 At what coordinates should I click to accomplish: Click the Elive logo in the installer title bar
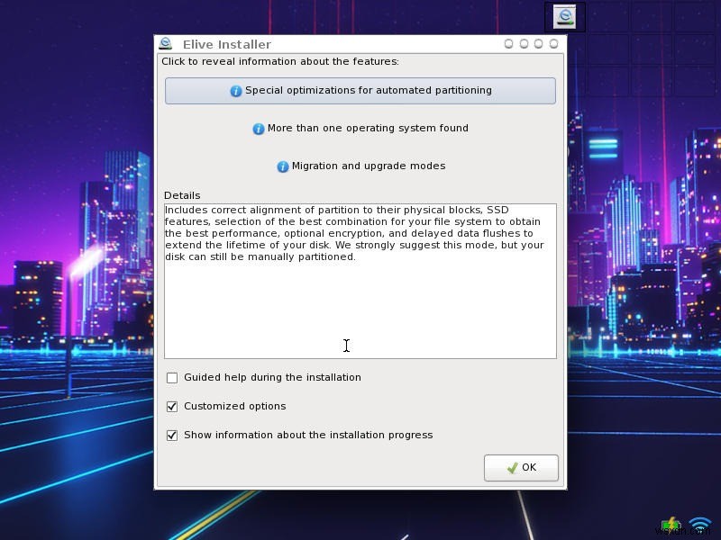click(165, 41)
